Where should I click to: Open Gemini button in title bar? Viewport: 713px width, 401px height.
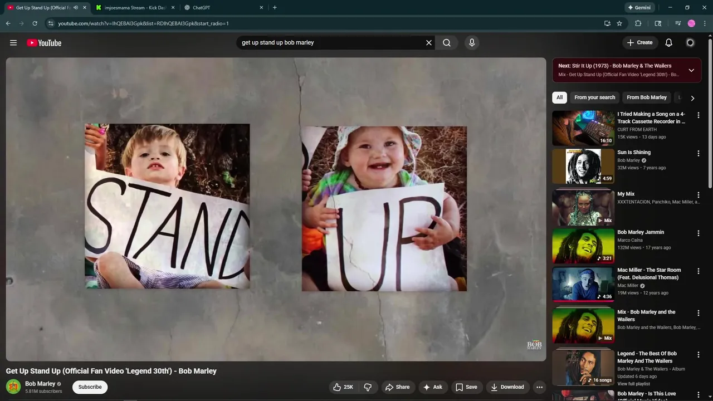pyautogui.click(x=639, y=8)
